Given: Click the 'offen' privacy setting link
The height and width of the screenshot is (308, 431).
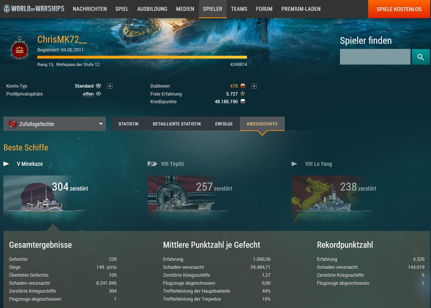Looking at the screenshot, I should click(88, 94).
